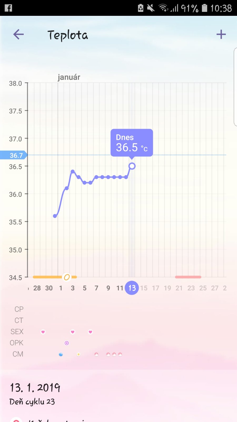
Task: Tap the 13. 1. 2019 date heading
Action: (x=35, y=388)
